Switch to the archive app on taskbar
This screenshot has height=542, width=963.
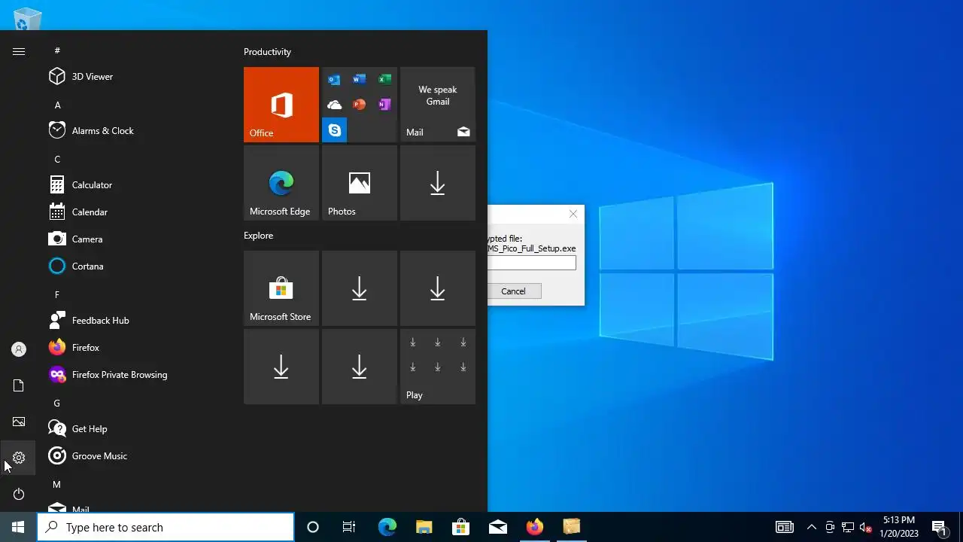click(x=572, y=527)
